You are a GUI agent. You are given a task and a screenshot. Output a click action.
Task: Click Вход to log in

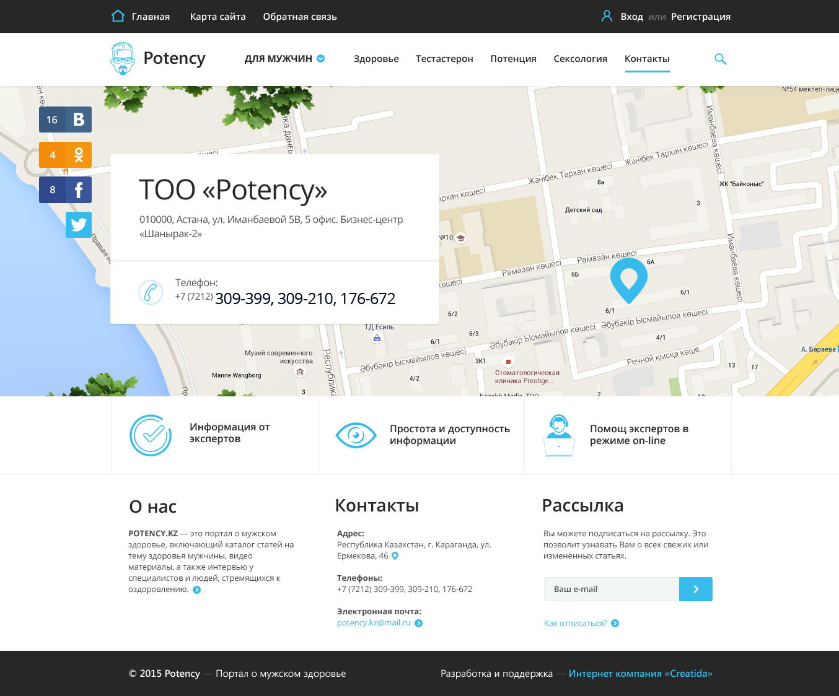click(631, 17)
